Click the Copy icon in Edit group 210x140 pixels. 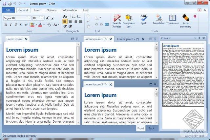(88, 16)
